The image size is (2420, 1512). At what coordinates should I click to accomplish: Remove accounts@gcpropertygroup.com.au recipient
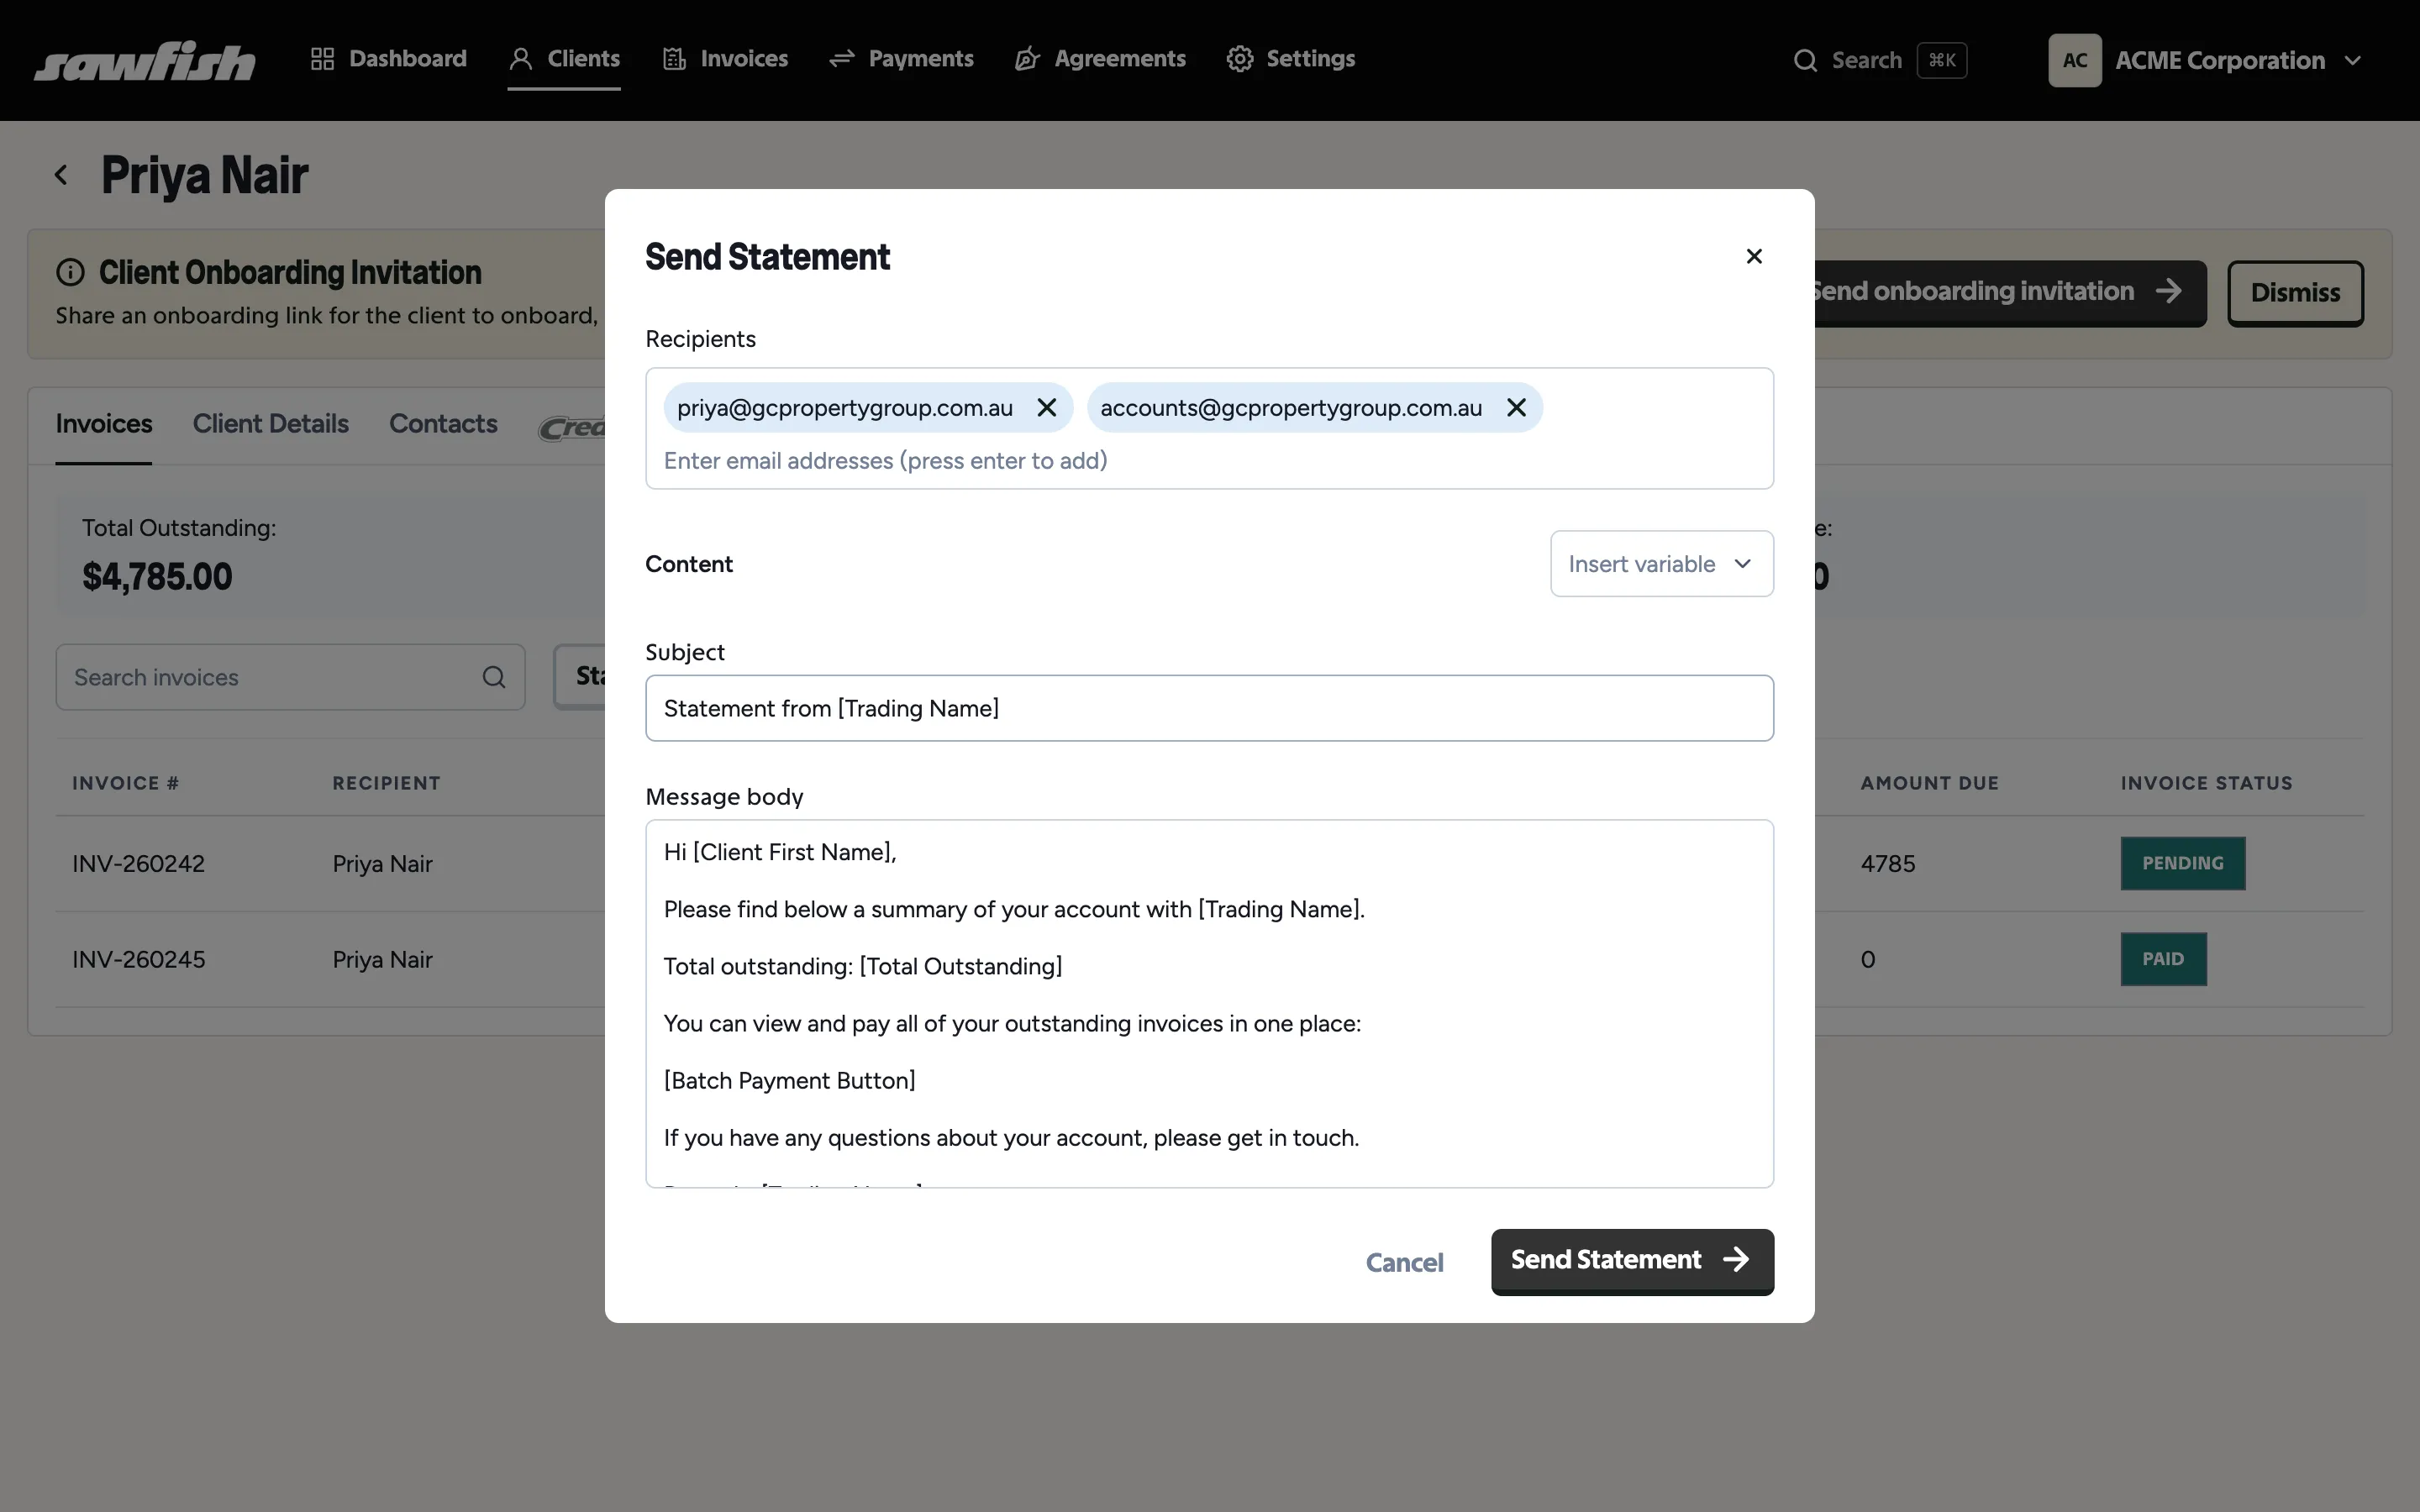point(1516,408)
